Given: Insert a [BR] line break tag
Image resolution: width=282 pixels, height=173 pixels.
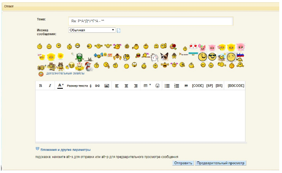Looking at the screenshot, I should [219, 86].
